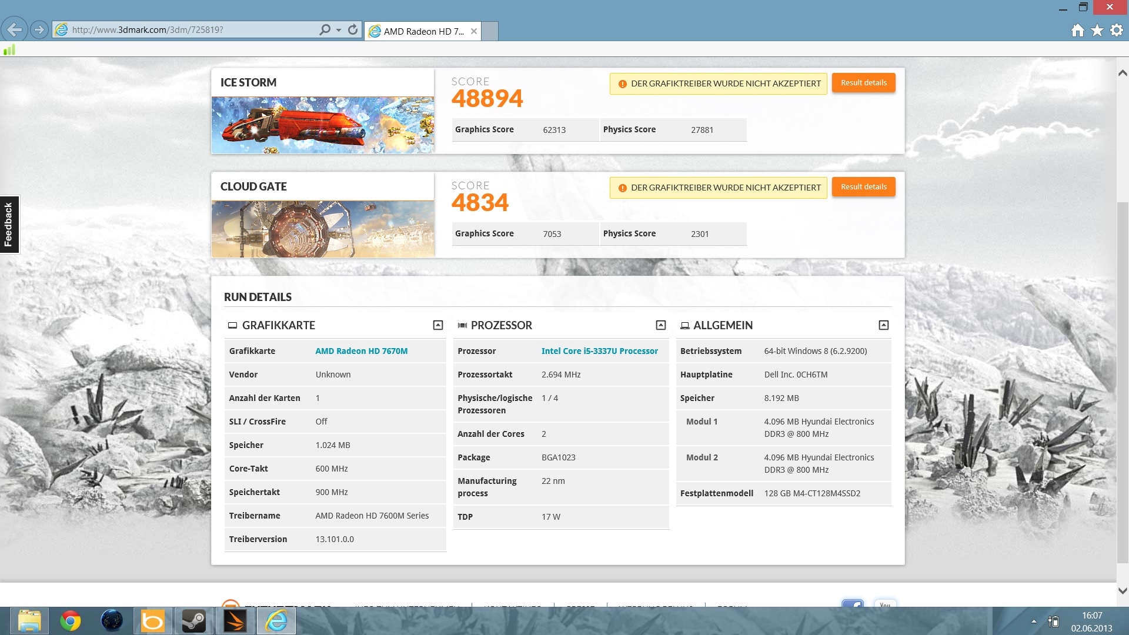
Task: Go back with the browser back arrow
Action: pos(14,29)
